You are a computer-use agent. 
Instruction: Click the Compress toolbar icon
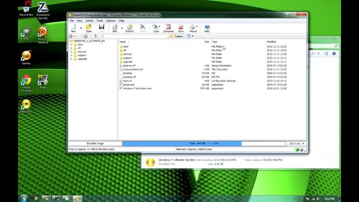click(168, 27)
